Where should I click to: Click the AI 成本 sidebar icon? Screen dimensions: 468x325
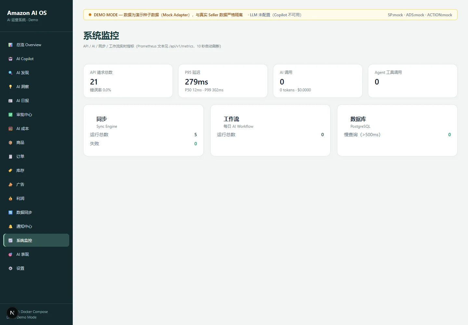(x=10, y=129)
